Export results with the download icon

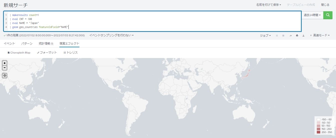[304, 35]
